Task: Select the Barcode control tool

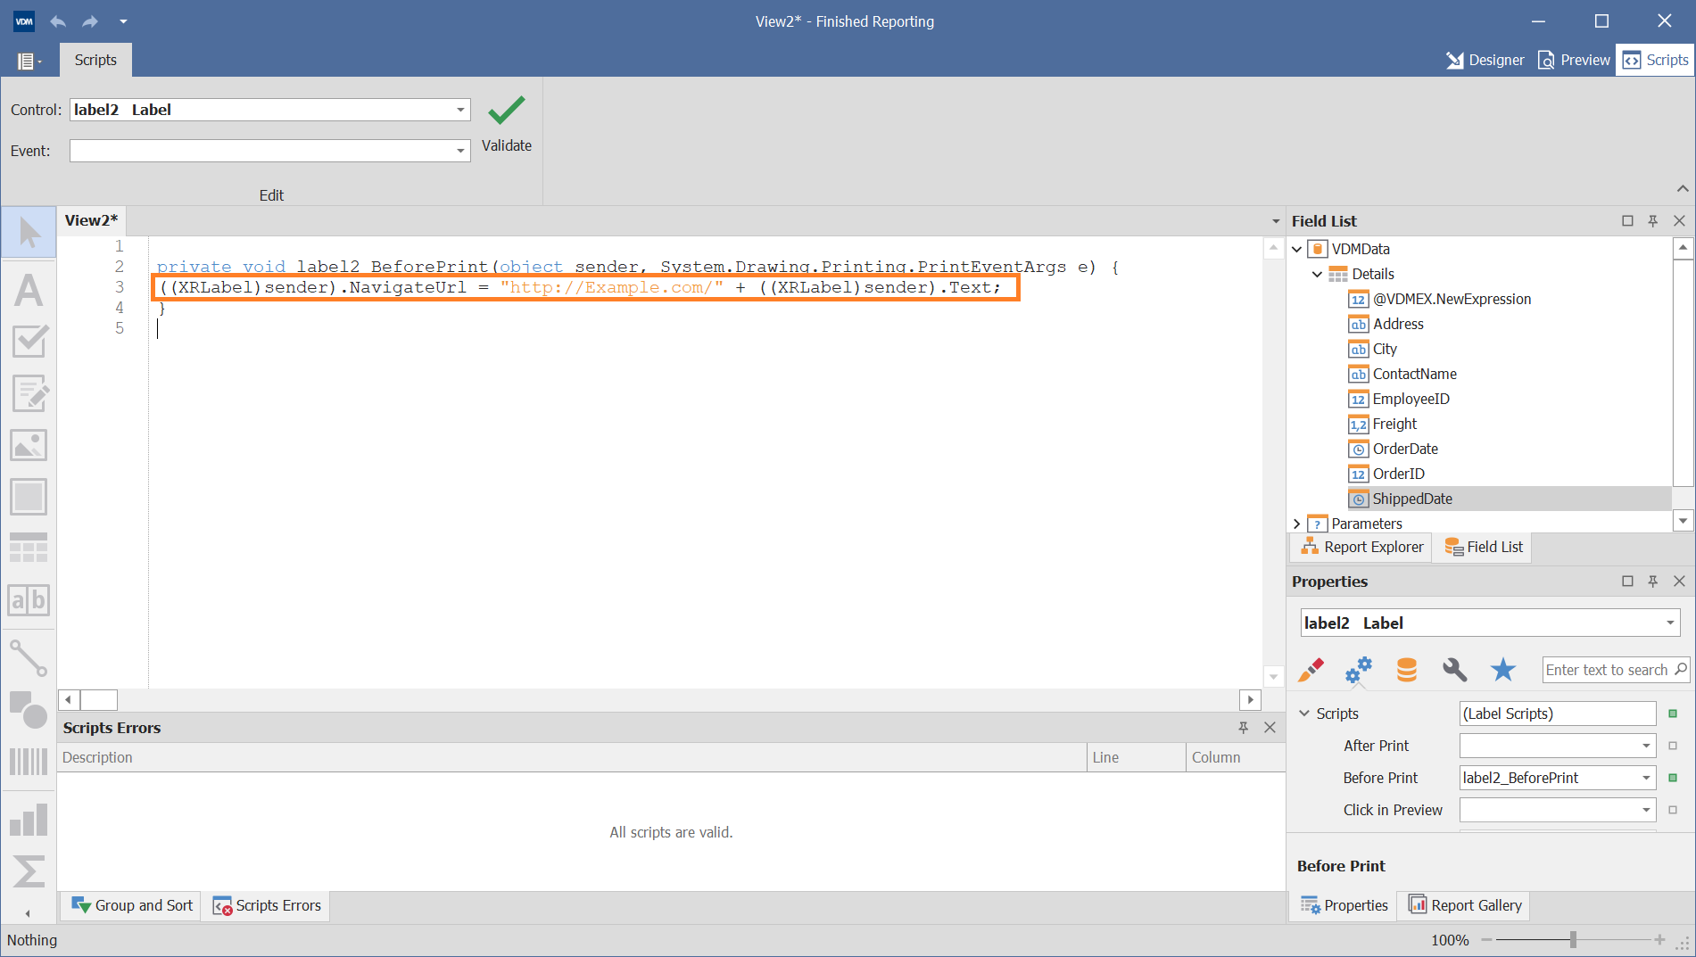Action: (x=29, y=760)
